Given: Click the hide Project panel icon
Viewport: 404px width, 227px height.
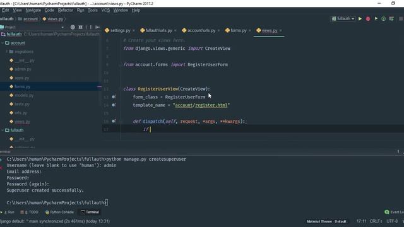Looking at the screenshot, I should click(x=97, y=27).
